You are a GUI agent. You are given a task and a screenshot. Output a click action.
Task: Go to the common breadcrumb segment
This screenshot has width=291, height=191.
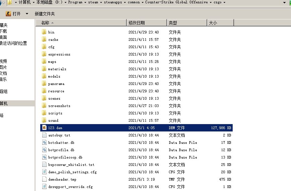coord(134,2)
